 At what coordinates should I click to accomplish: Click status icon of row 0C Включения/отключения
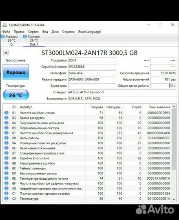tap(6, 148)
